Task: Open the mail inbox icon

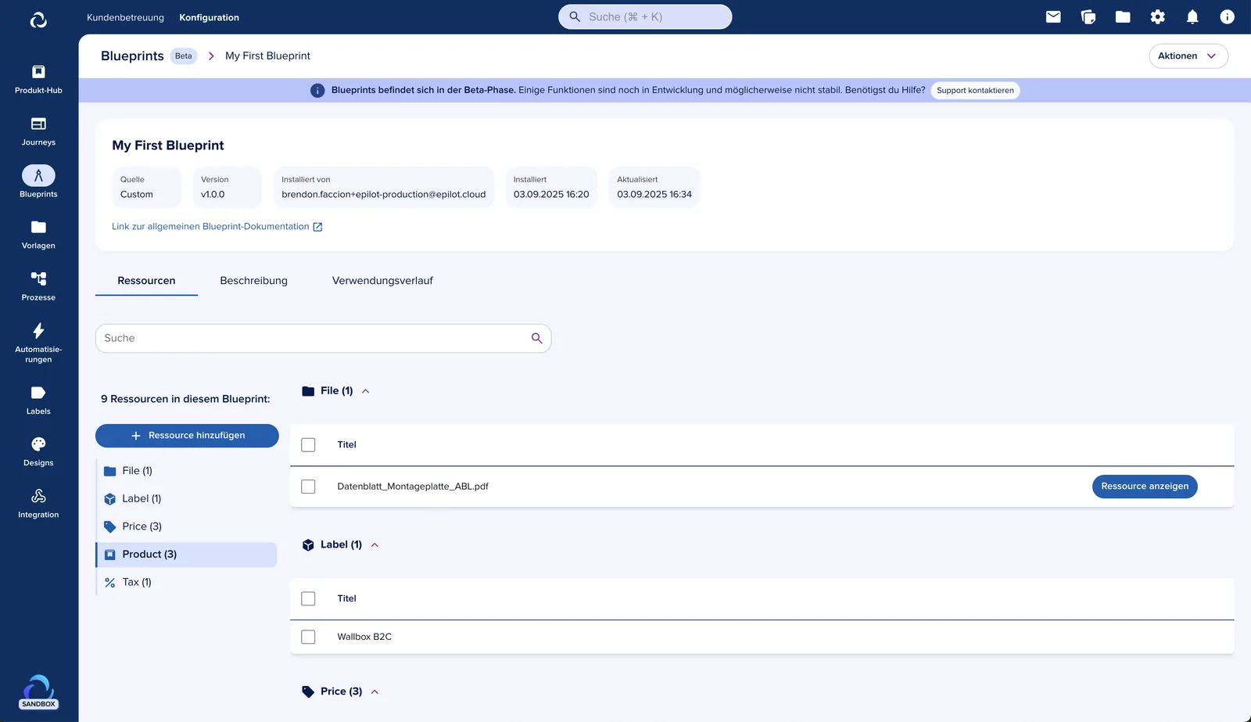Action: pos(1053,16)
